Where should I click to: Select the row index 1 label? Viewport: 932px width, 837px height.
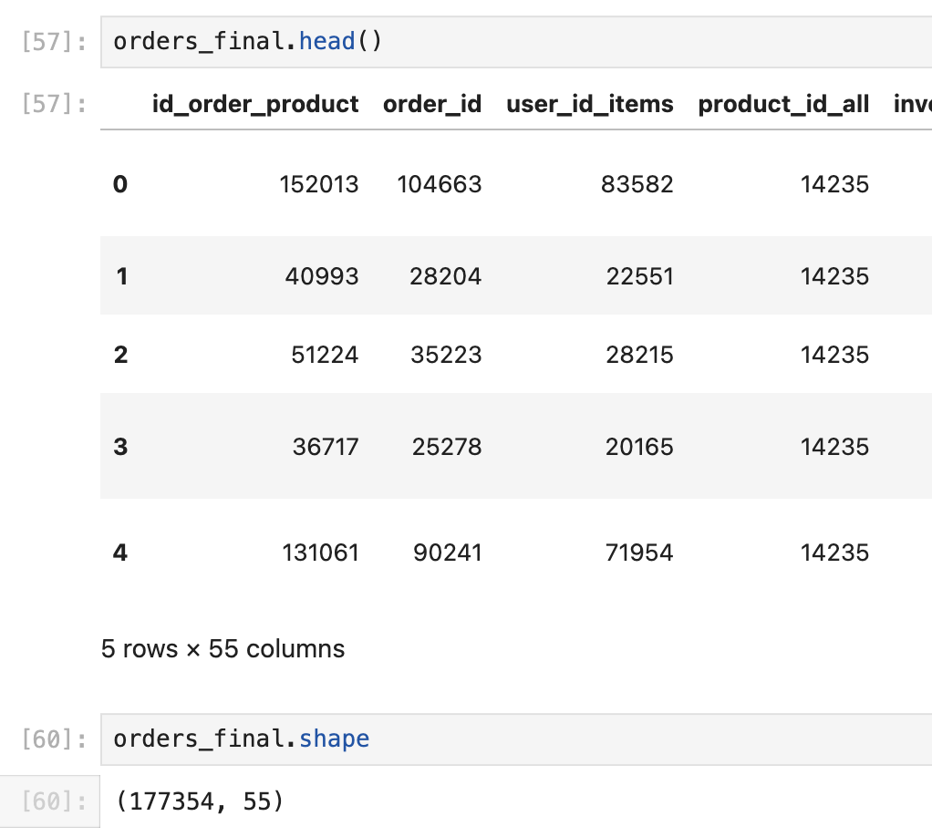pos(121,276)
